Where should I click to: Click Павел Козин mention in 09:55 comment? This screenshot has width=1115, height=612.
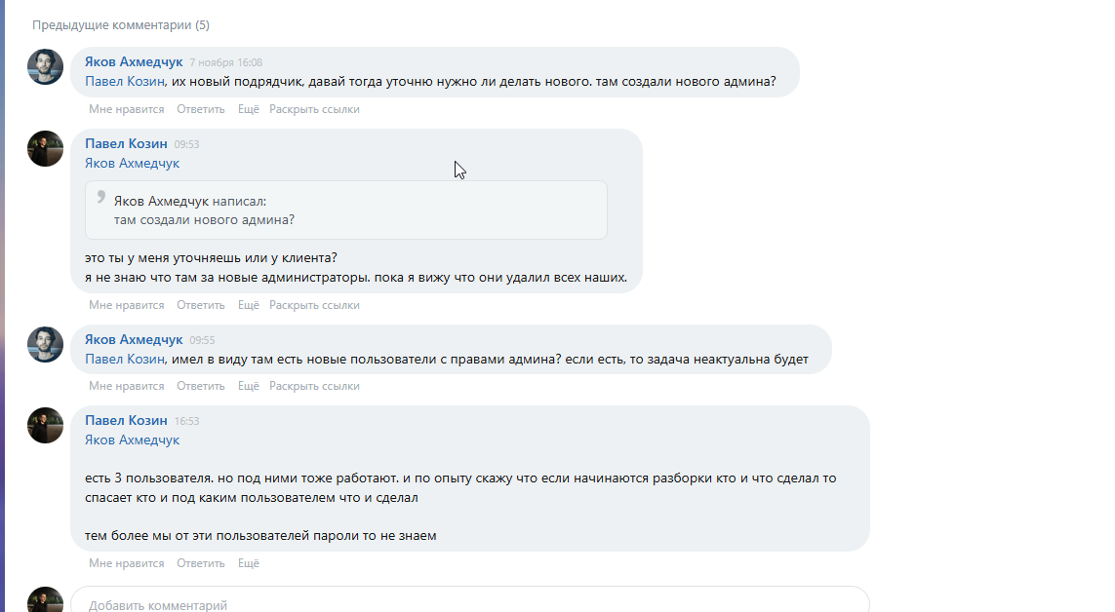[125, 360]
